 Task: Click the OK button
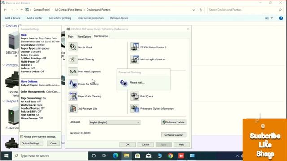127,144
